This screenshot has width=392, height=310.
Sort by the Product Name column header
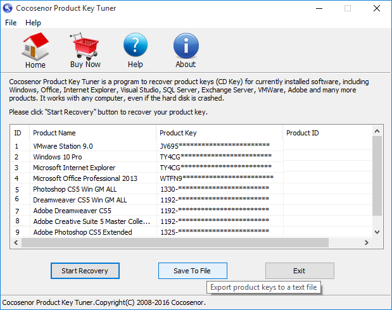[92, 133]
